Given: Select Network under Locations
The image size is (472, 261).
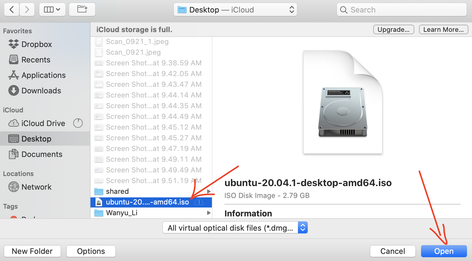Looking at the screenshot, I should pos(36,187).
